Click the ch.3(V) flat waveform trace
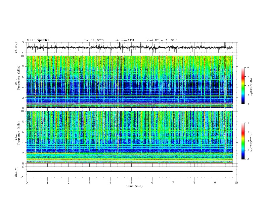 [x=129, y=172]
